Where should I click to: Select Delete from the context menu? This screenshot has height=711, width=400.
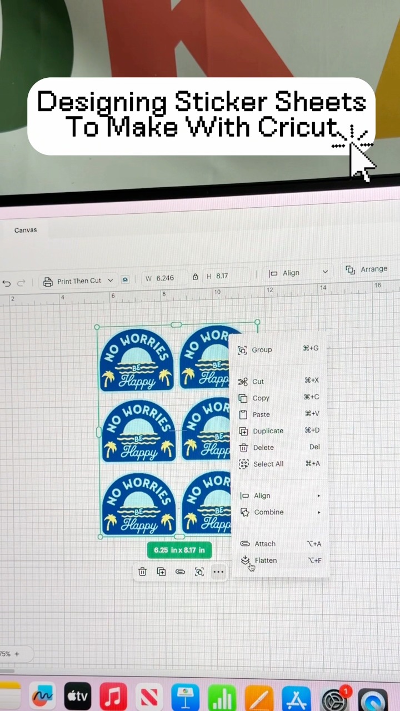point(279,447)
